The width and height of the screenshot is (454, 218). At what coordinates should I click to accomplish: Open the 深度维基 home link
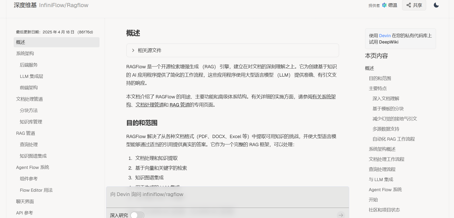tap(25, 5)
